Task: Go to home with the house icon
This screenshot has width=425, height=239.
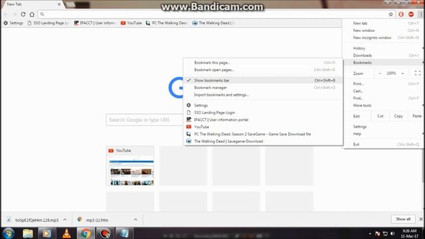Action: 32,14
